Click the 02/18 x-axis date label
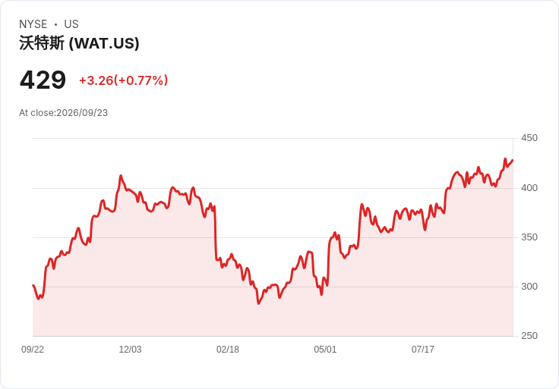559x389 pixels. point(228,350)
